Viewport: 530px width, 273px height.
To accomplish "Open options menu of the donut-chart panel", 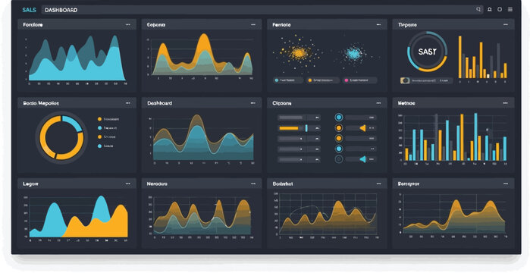I will (128, 103).
